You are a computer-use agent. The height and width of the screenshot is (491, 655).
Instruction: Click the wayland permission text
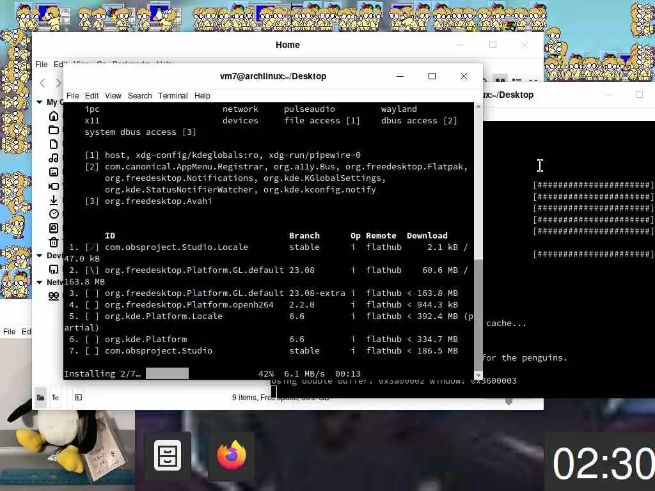point(399,109)
